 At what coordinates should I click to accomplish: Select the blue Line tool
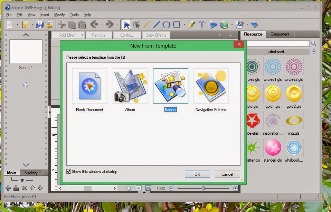(157, 25)
